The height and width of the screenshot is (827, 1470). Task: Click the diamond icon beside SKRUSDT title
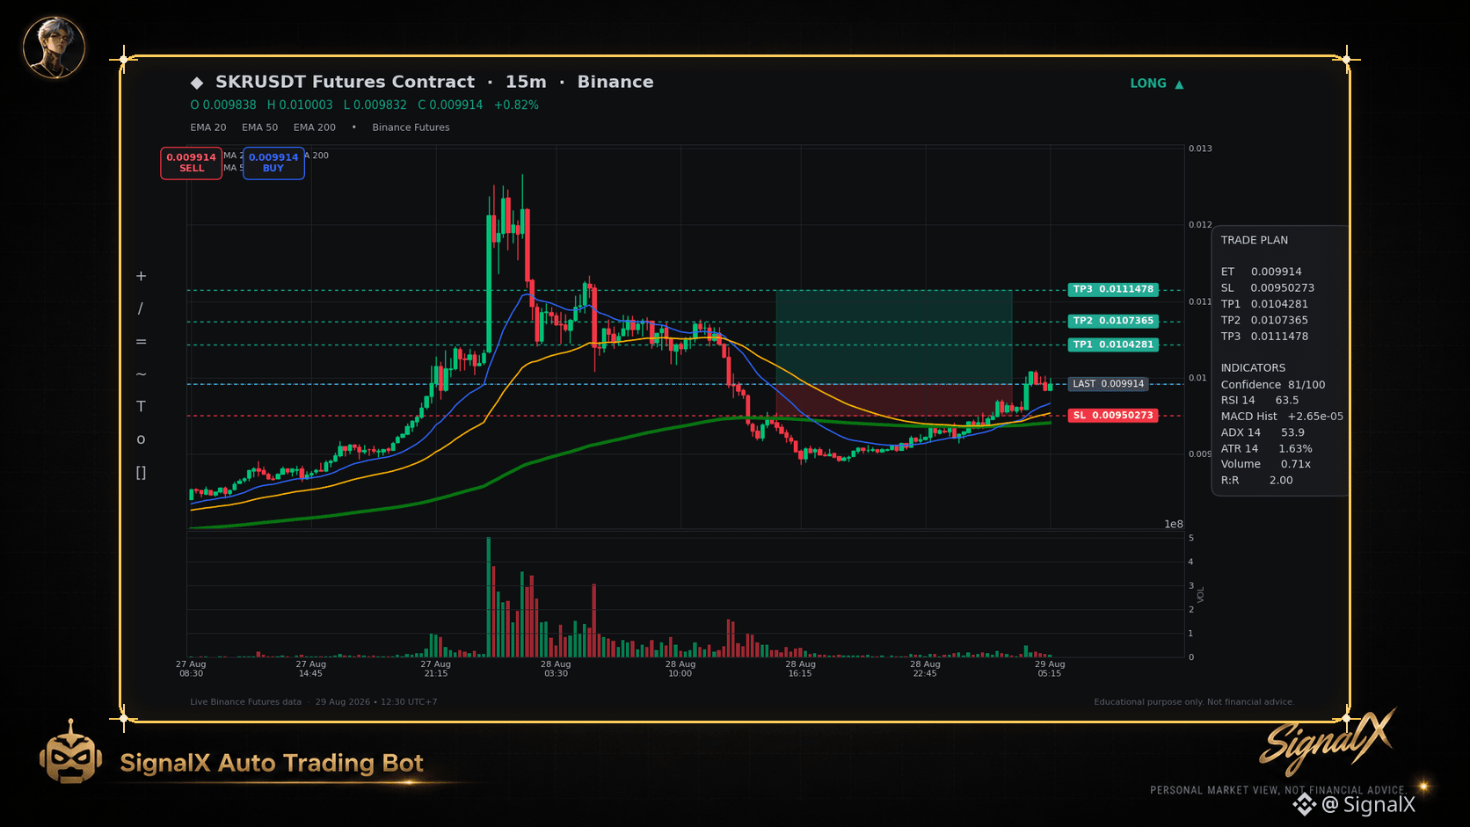(x=197, y=83)
